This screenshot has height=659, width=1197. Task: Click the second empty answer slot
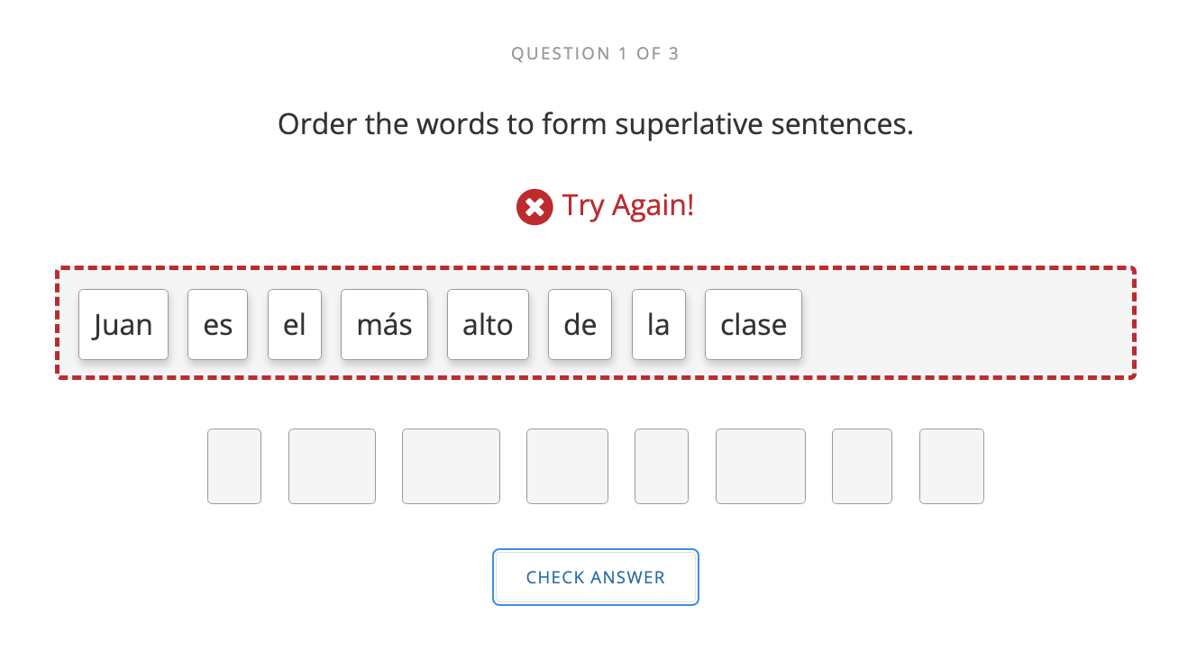click(332, 466)
